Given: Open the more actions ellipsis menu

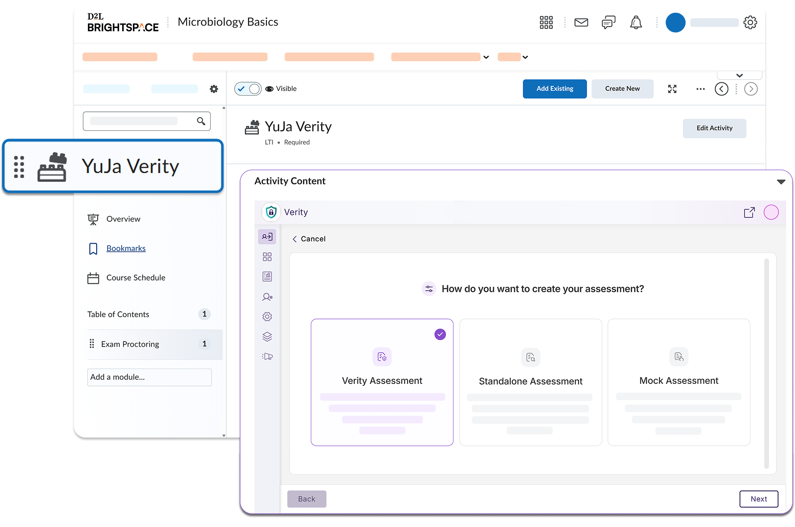Looking at the screenshot, I should click(x=700, y=89).
